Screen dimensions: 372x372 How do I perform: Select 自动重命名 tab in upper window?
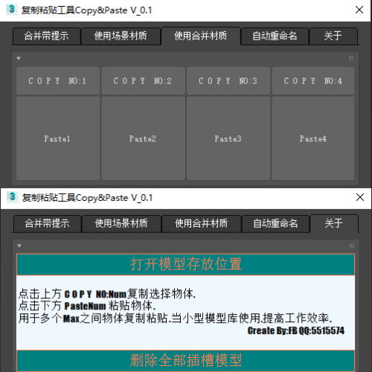(275, 36)
